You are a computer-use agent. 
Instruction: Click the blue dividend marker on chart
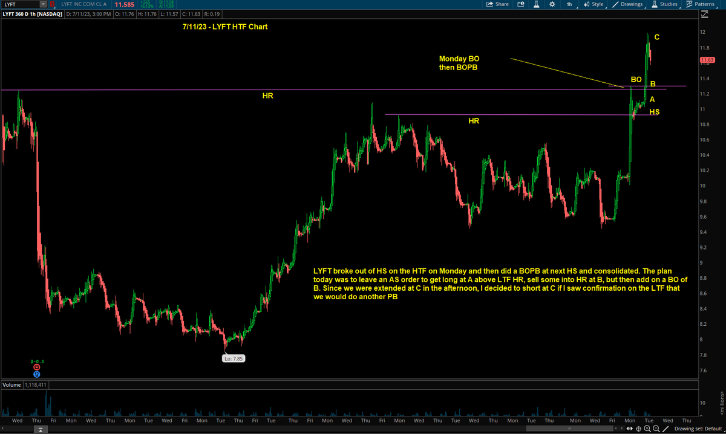coord(37,373)
